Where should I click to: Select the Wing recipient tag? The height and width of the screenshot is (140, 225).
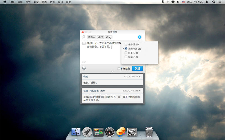[x=109, y=37]
